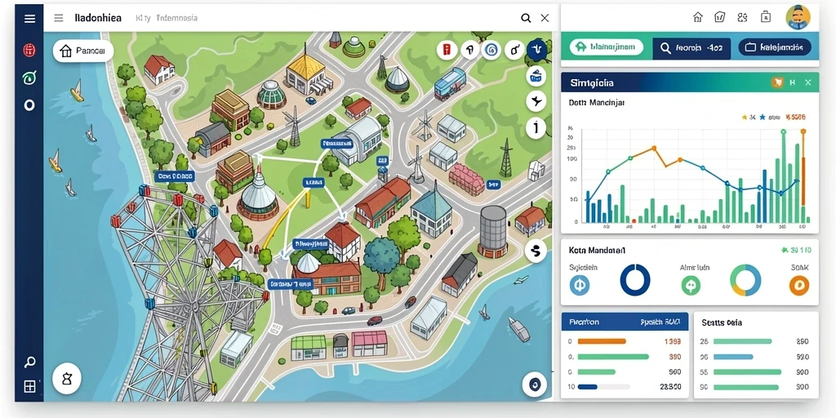836x418 pixels.
Task: Select the white ring icon in the left sidebar
Action: click(29, 105)
